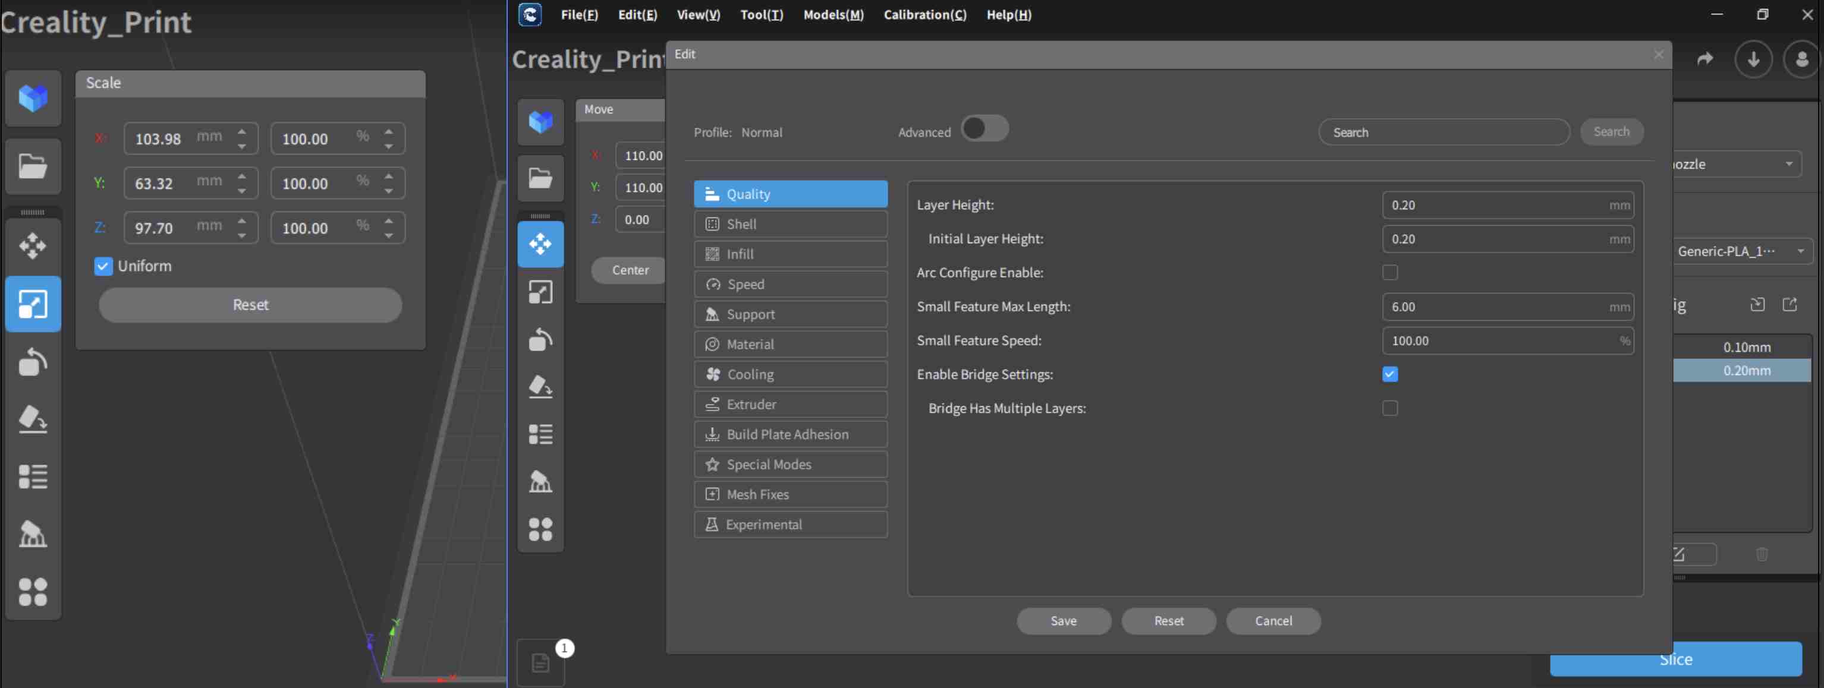Open the nozzle dropdown

[1738, 164]
